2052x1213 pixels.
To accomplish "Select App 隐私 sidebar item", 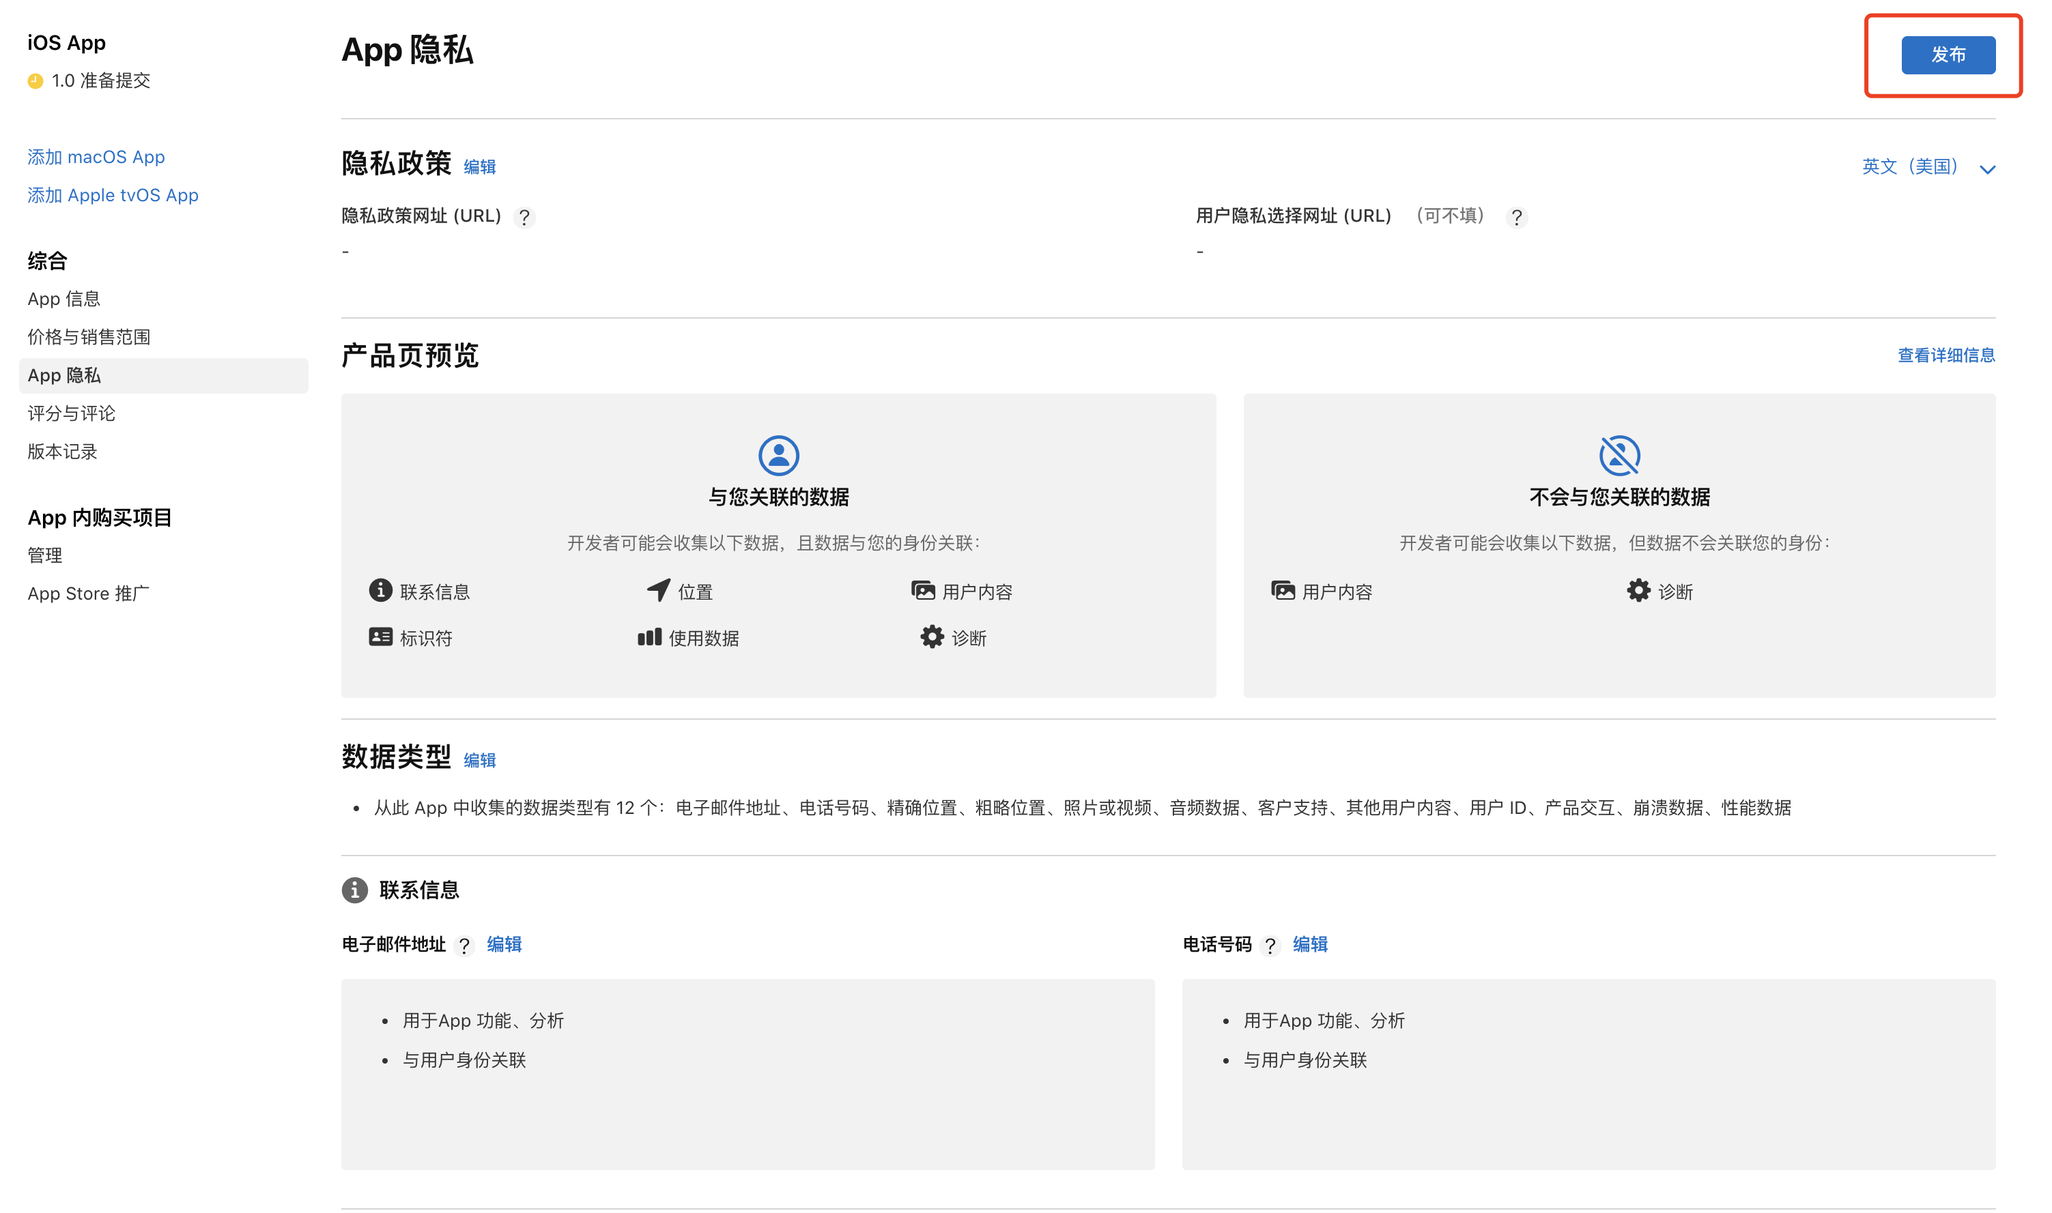I will [x=164, y=375].
